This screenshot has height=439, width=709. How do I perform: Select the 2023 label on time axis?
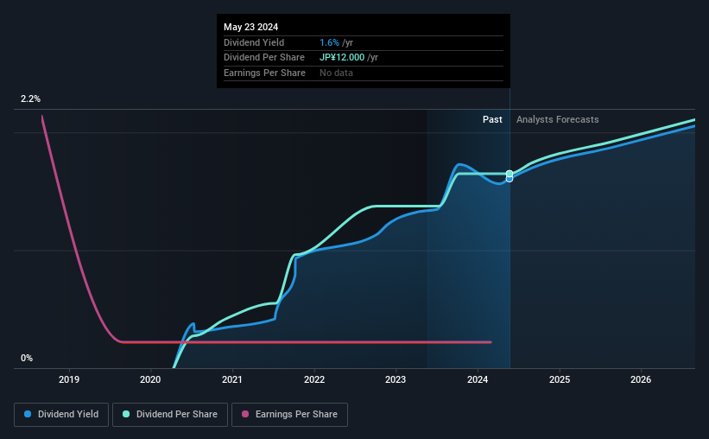396,379
